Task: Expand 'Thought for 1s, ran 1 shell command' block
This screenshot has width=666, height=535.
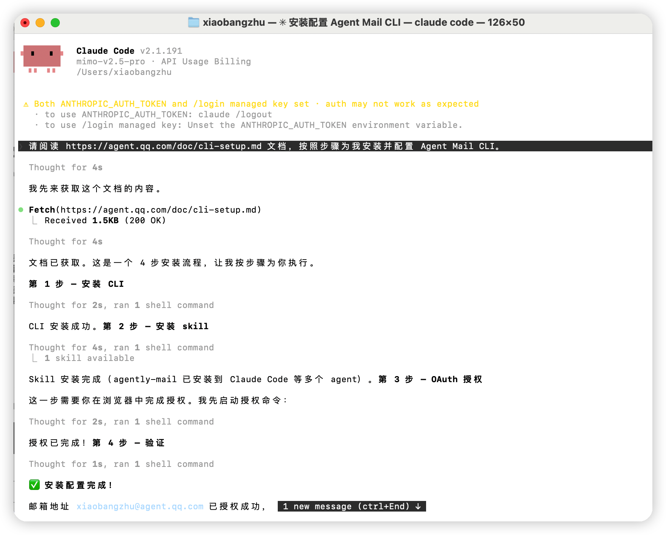Action: [121, 464]
